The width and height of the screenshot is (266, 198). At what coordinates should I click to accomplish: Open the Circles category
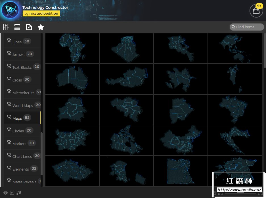[22, 130]
